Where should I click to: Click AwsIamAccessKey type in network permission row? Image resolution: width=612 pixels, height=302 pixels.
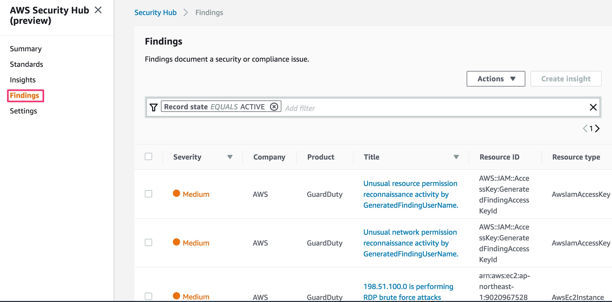click(x=581, y=243)
